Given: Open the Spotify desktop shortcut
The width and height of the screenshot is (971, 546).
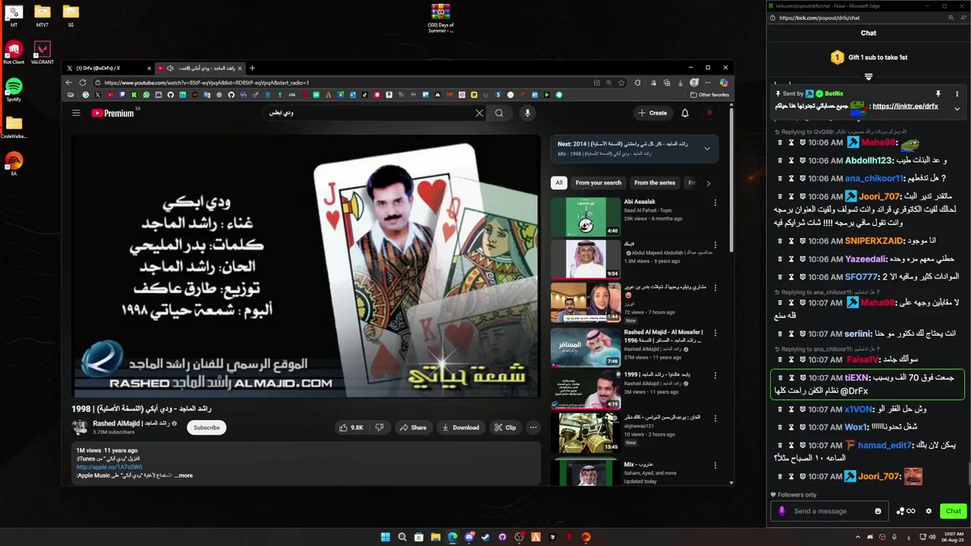Looking at the screenshot, I should 14,89.
